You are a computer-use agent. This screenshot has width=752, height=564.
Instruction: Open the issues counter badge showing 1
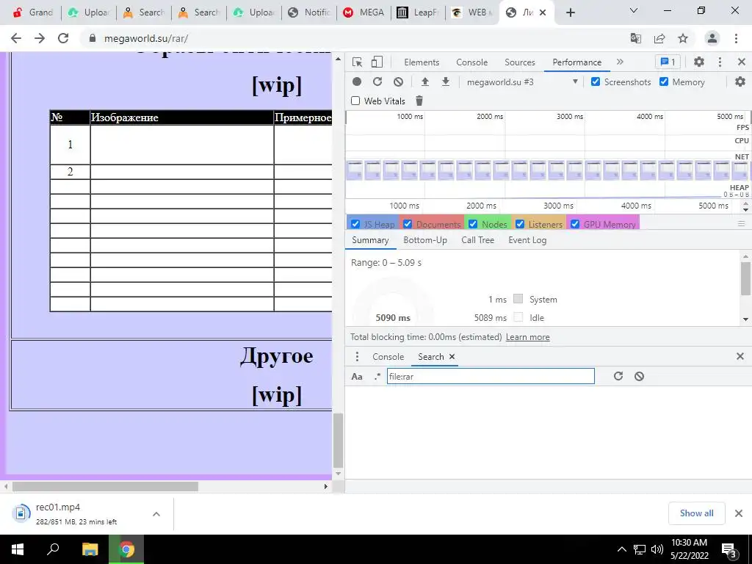668,62
